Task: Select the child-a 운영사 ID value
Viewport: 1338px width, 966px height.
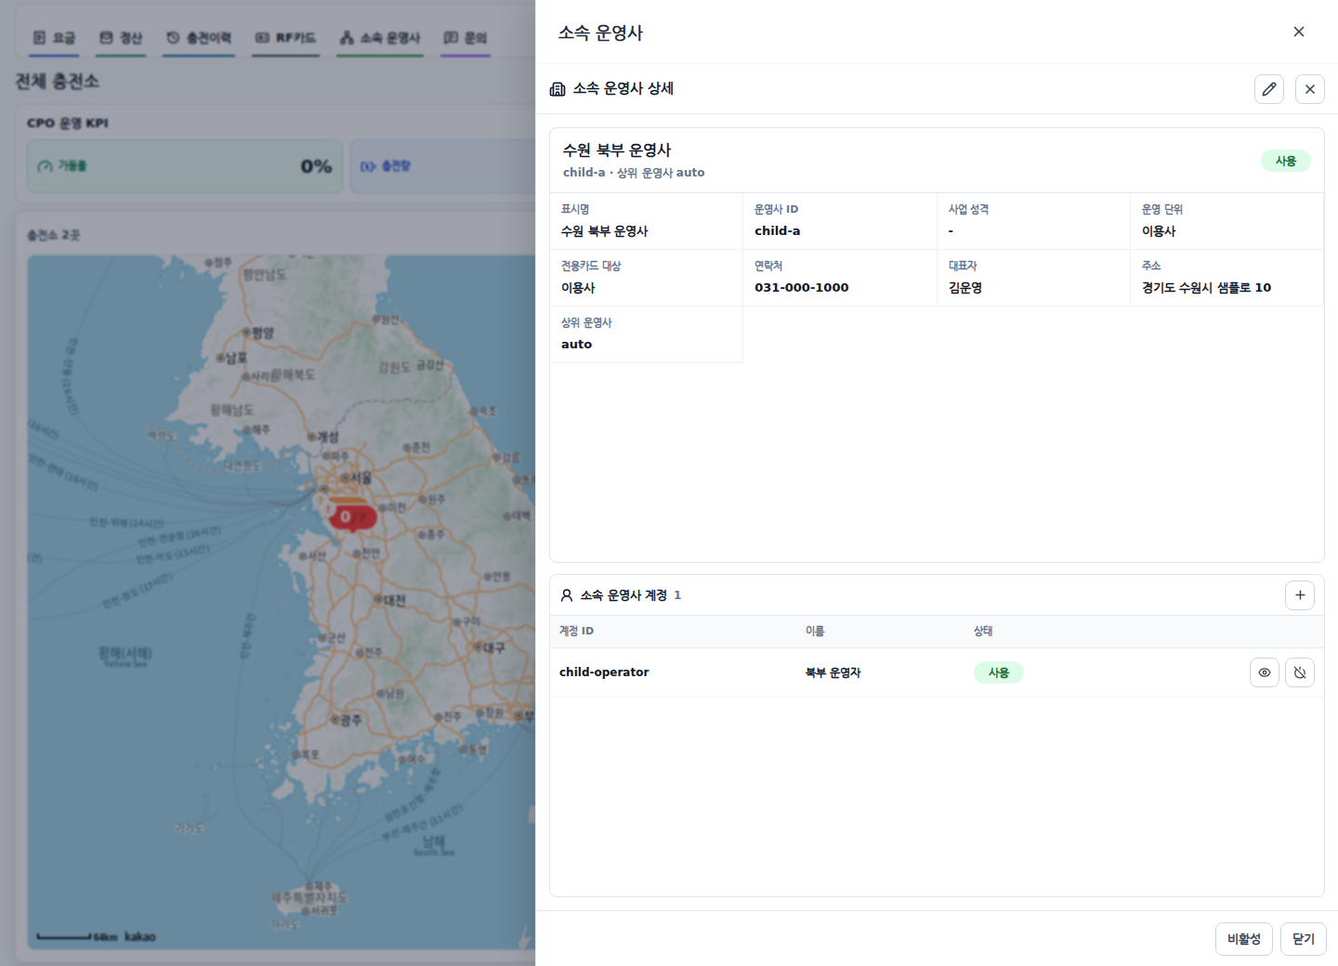Action: [777, 231]
